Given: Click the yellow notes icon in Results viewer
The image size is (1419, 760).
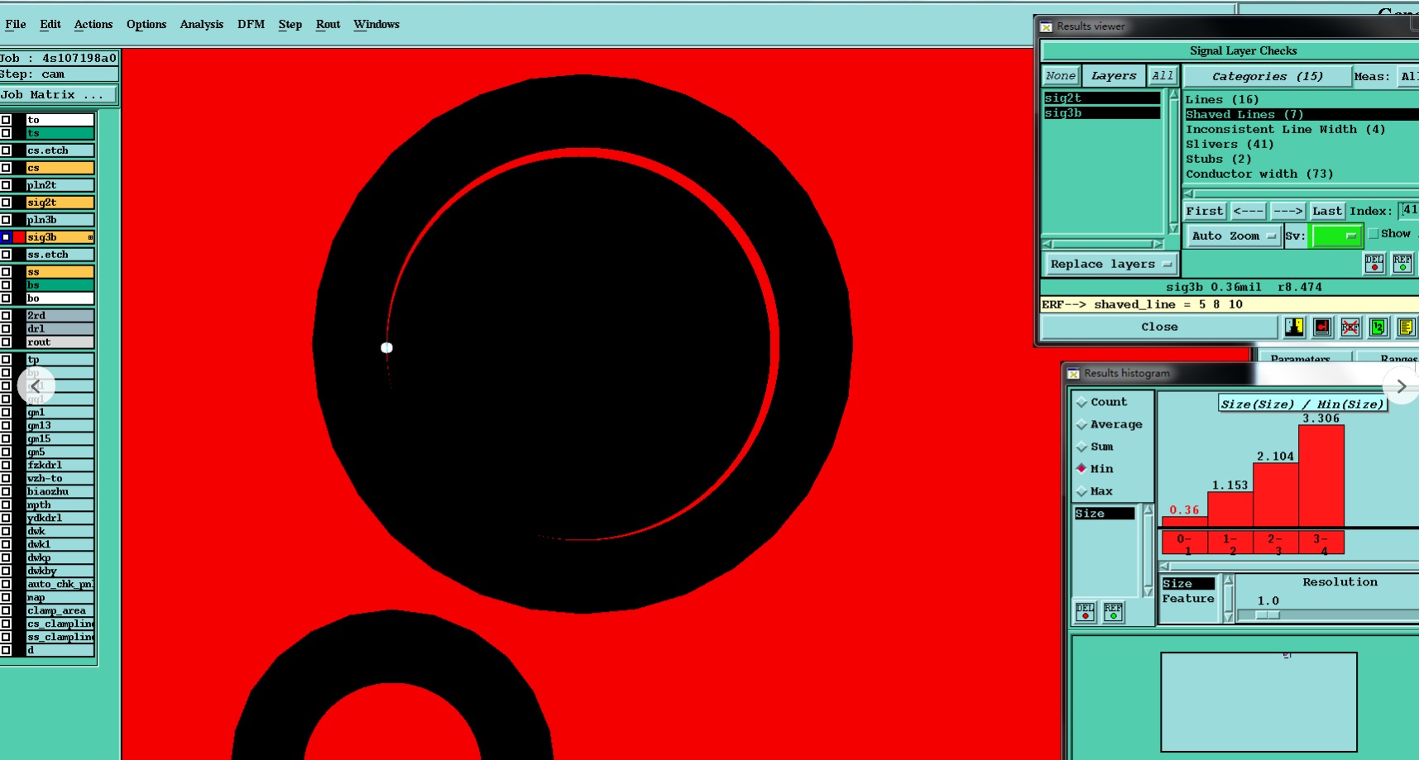Looking at the screenshot, I should coord(1406,327).
